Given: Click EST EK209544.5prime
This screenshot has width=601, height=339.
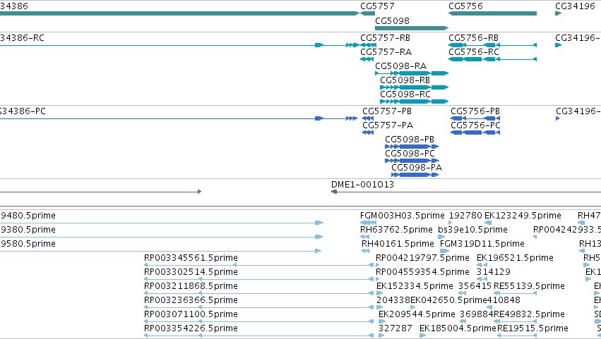Looking at the screenshot, I should pyautogui.click(x=417, y=314).
